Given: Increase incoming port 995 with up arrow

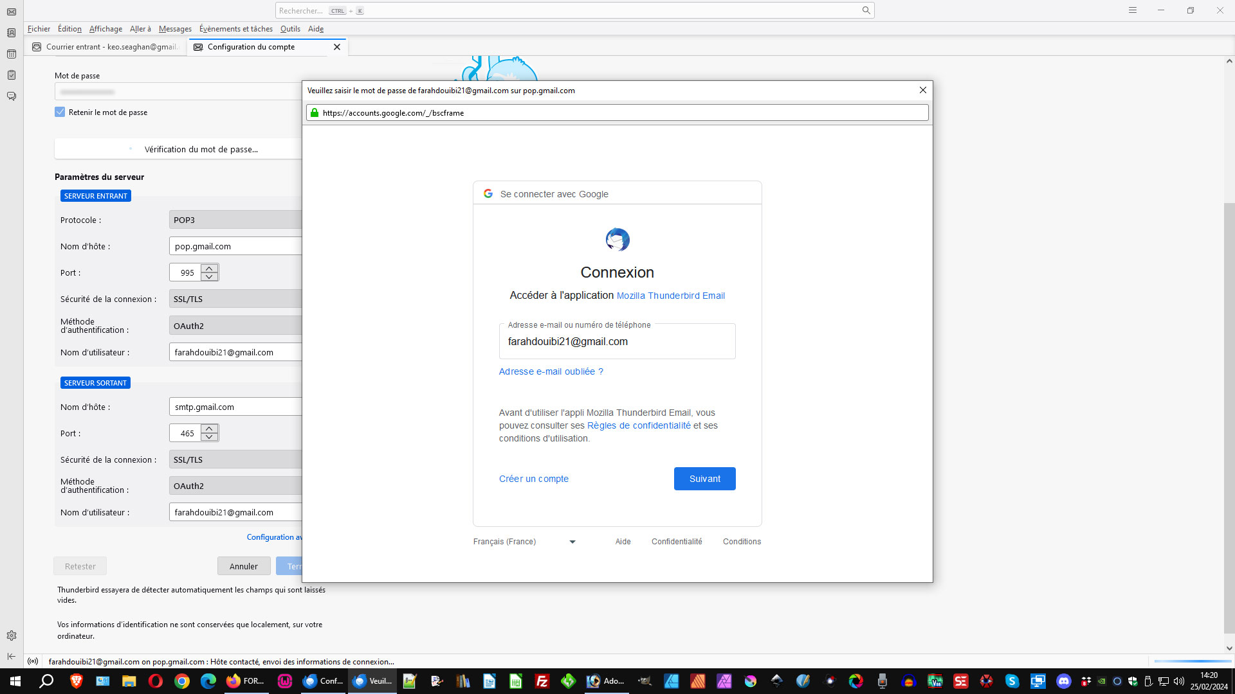Looking at the screenshot, I should 209,268.
